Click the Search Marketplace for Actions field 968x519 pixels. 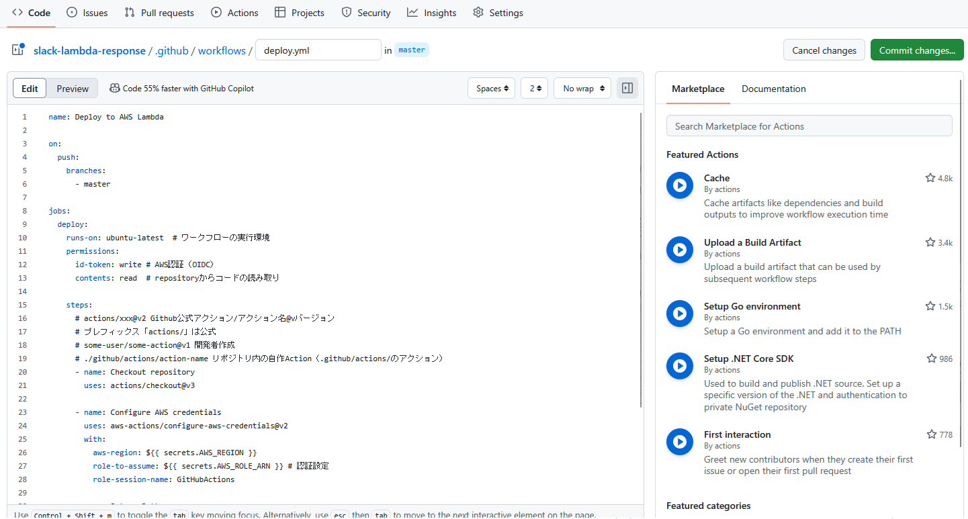tap(809, 126)
